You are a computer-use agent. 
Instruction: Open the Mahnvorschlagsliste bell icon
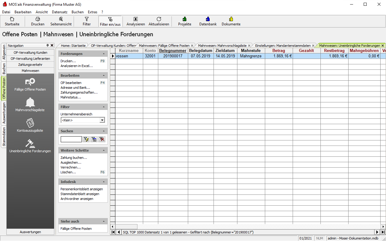(30, 103)
